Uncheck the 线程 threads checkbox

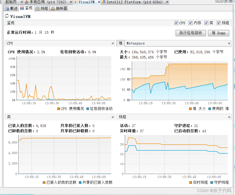(x=219, y=23)
